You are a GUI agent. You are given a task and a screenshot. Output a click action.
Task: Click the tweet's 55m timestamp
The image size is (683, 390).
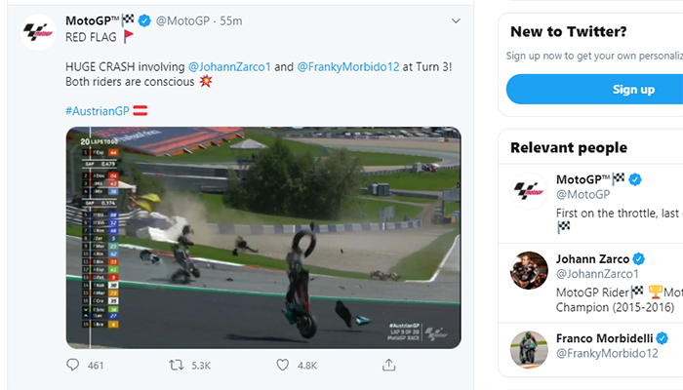230,20
